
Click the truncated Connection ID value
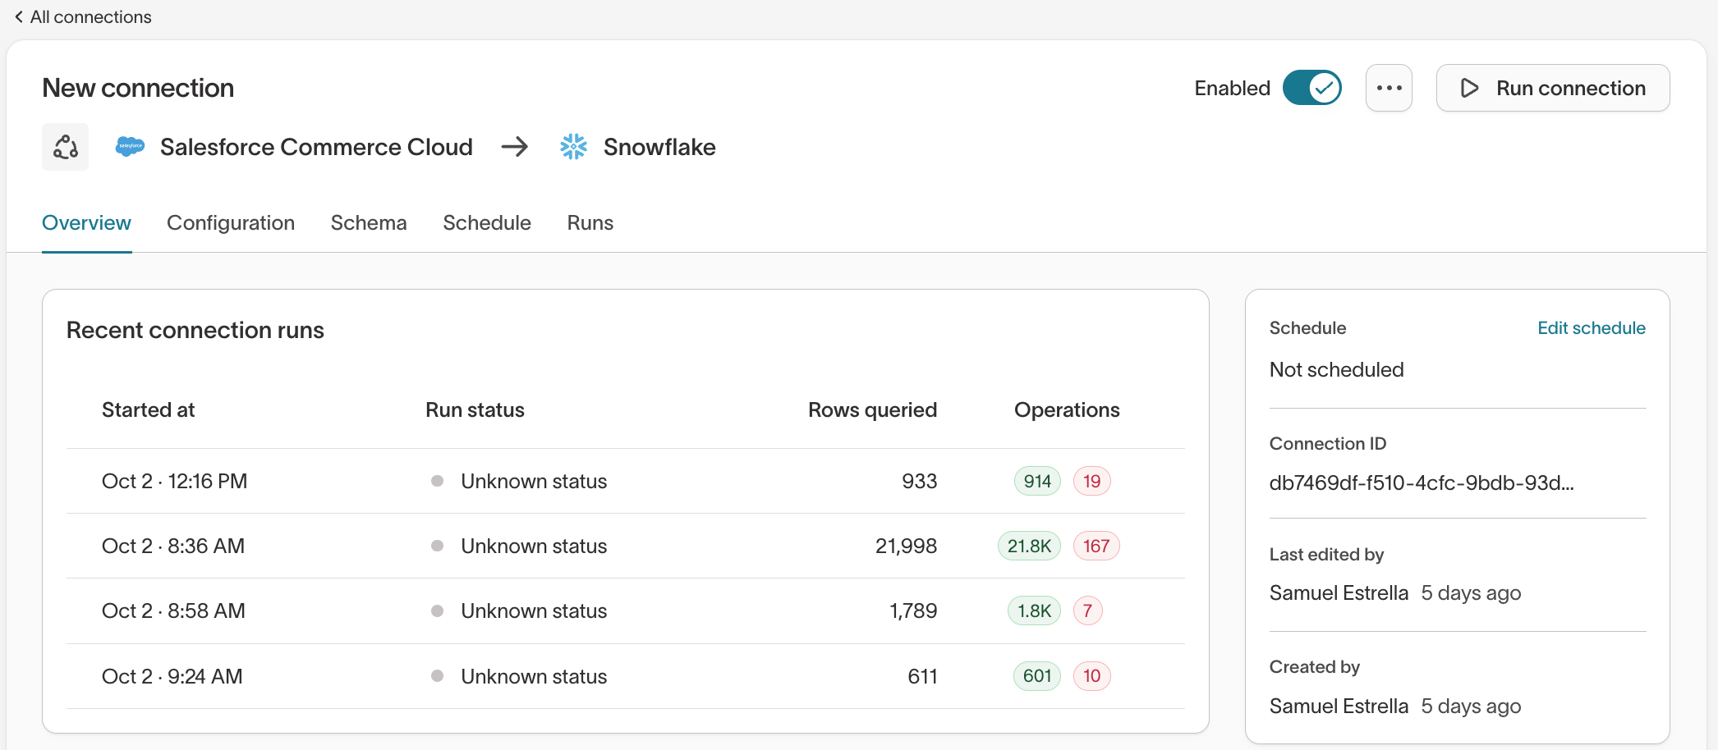tap(1421, 482)
